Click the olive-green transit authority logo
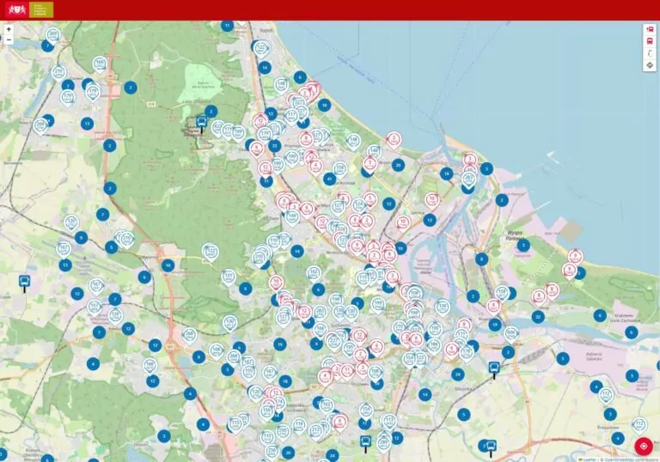 (x=41, y=9)
